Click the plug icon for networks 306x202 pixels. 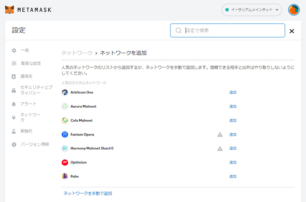click(14, 117)
